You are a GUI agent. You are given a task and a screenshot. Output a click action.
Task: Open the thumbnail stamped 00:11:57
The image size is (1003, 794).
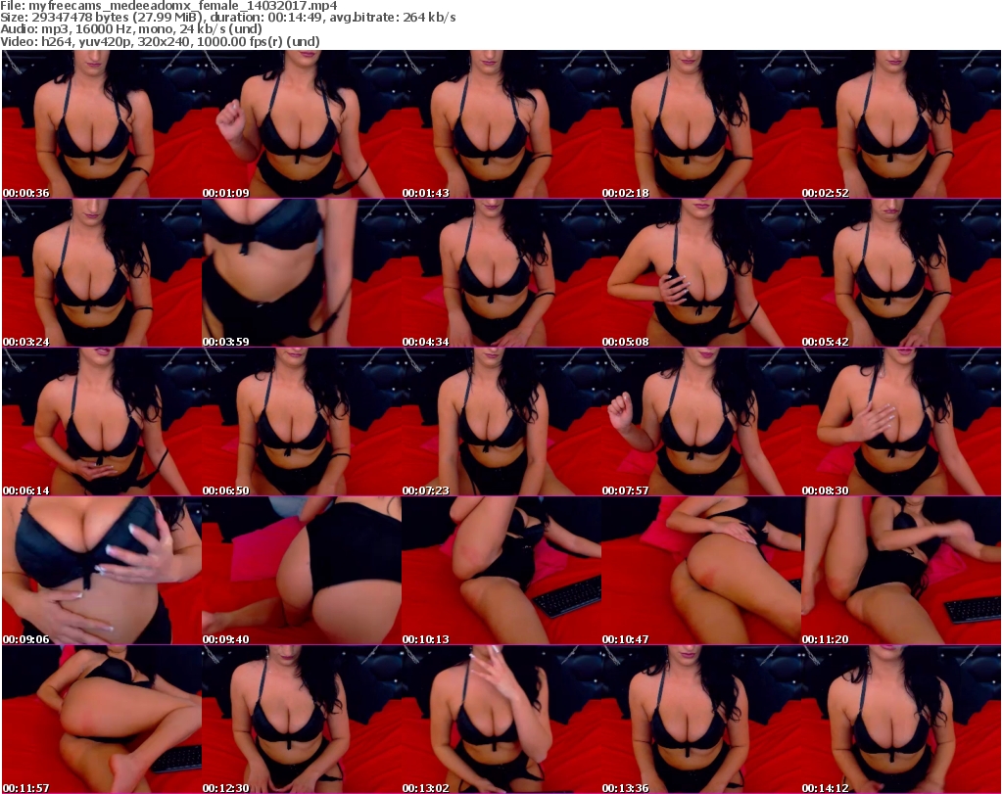pyautogui.click(x=102, y=720)
